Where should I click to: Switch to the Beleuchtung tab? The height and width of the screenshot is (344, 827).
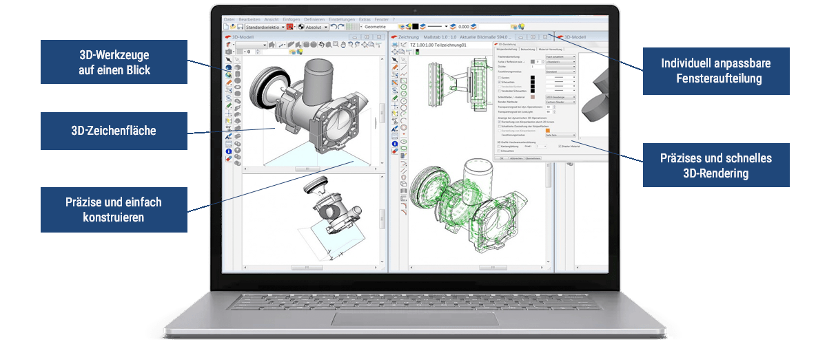point(529,50)
